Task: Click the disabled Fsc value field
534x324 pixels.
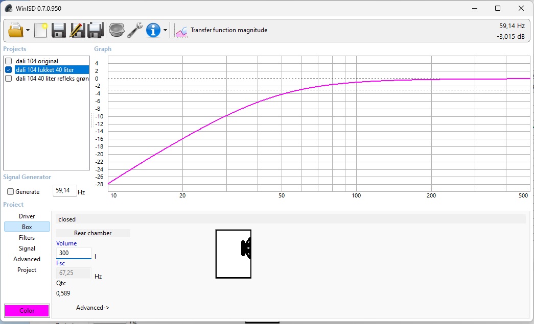Action: pos(74,273)
